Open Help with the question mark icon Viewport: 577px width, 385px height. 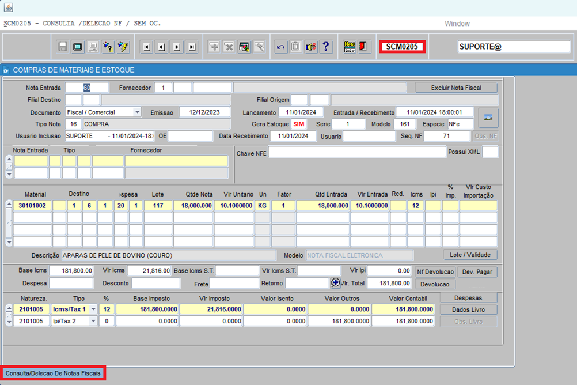[326, 47]
